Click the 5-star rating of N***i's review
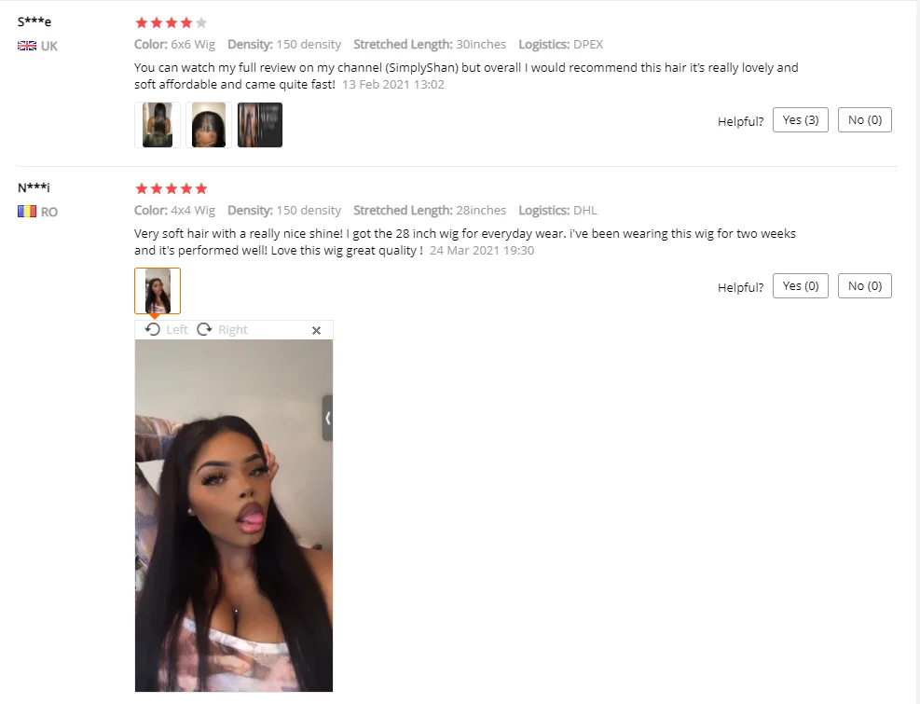920x704 pixels. [172, 188]
